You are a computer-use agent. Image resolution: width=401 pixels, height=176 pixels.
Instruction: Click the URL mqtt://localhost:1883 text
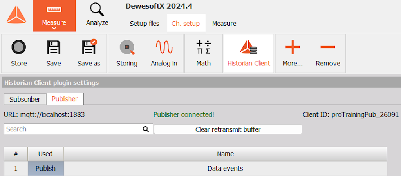[x=44, y=115]
